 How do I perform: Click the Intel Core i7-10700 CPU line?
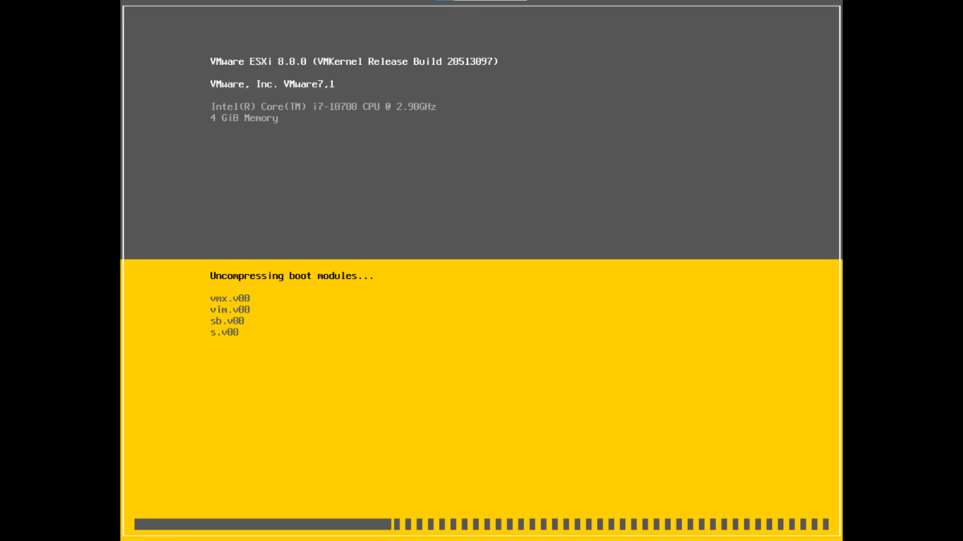(x=323, y=107)
